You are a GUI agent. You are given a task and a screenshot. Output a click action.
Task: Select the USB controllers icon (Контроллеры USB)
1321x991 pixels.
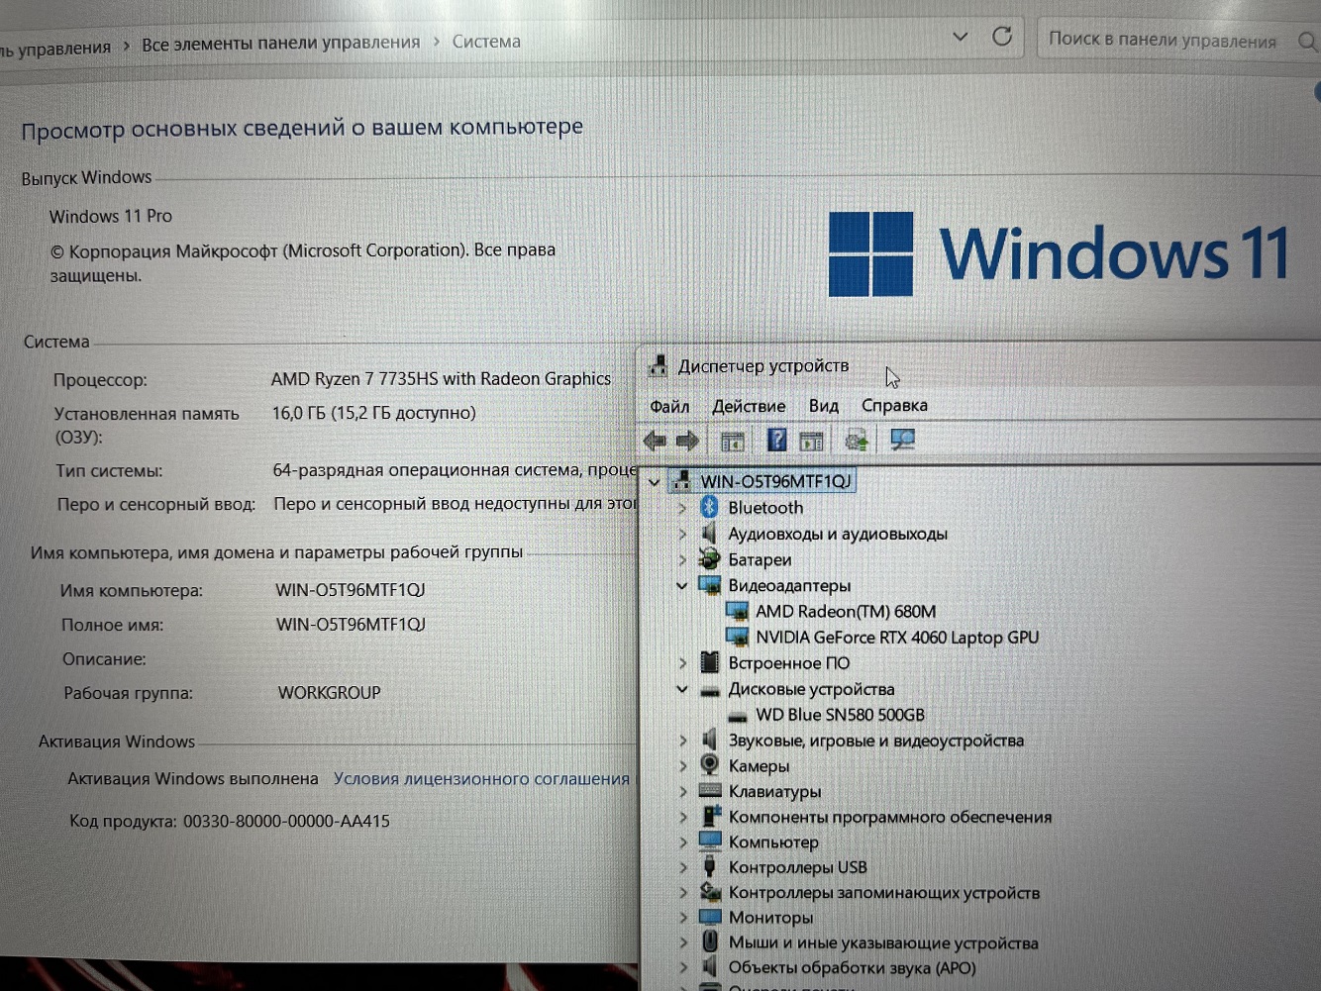[x=709, y=867]
